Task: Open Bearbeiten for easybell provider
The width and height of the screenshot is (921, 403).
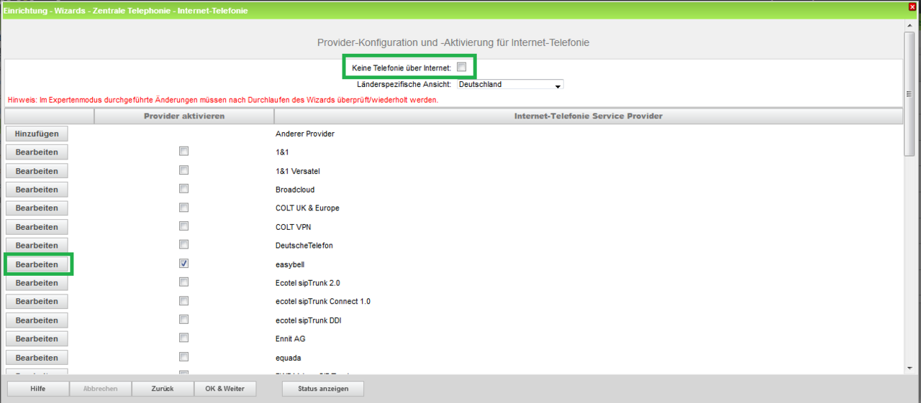Action: click(x=37, y=264)
